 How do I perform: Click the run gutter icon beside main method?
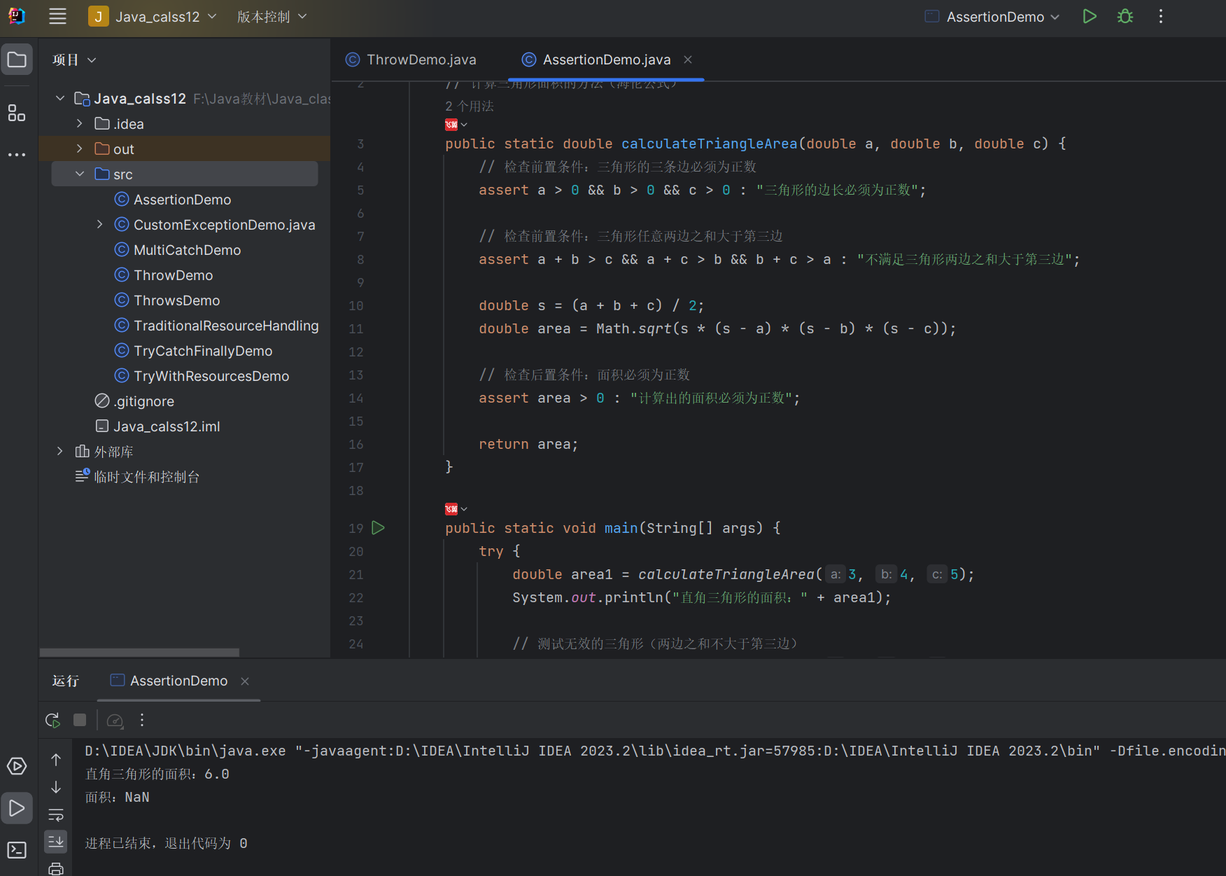pyautogui.click(x=378, y=528)
